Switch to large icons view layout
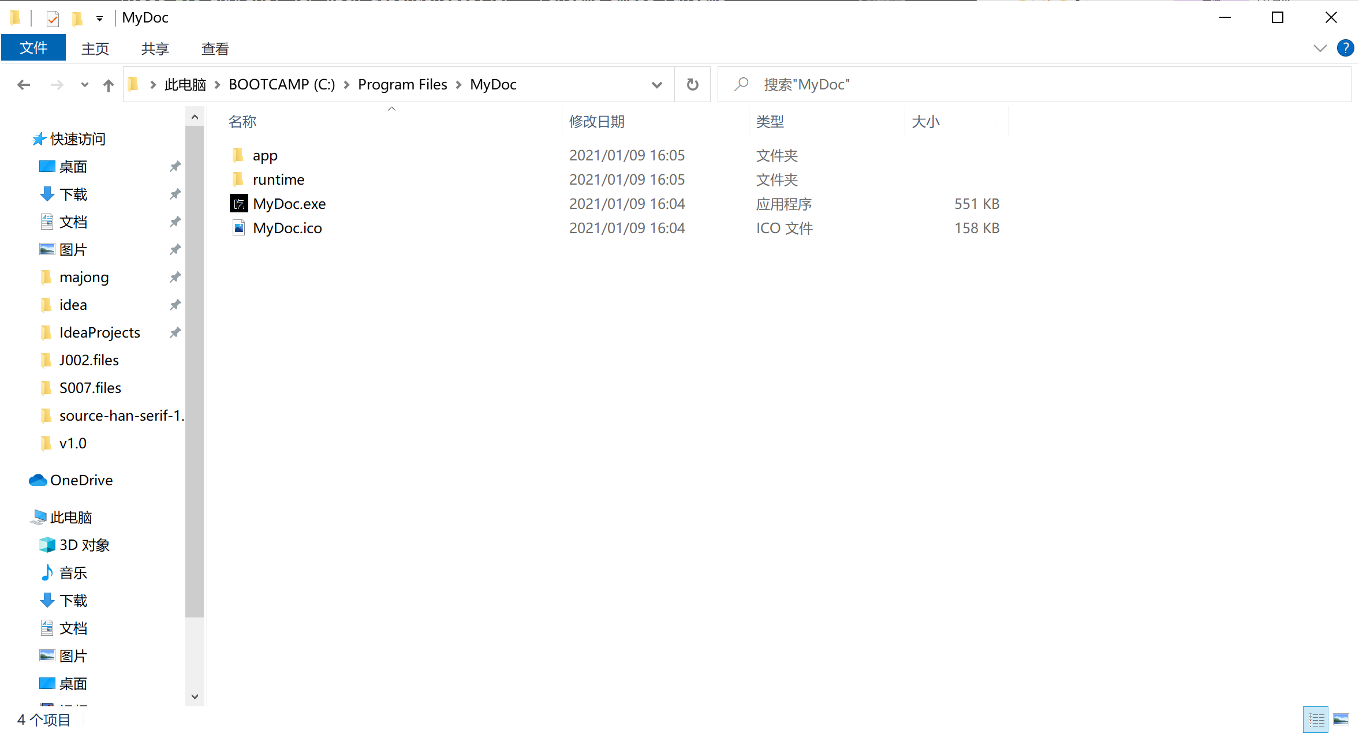 [1341, 720]
